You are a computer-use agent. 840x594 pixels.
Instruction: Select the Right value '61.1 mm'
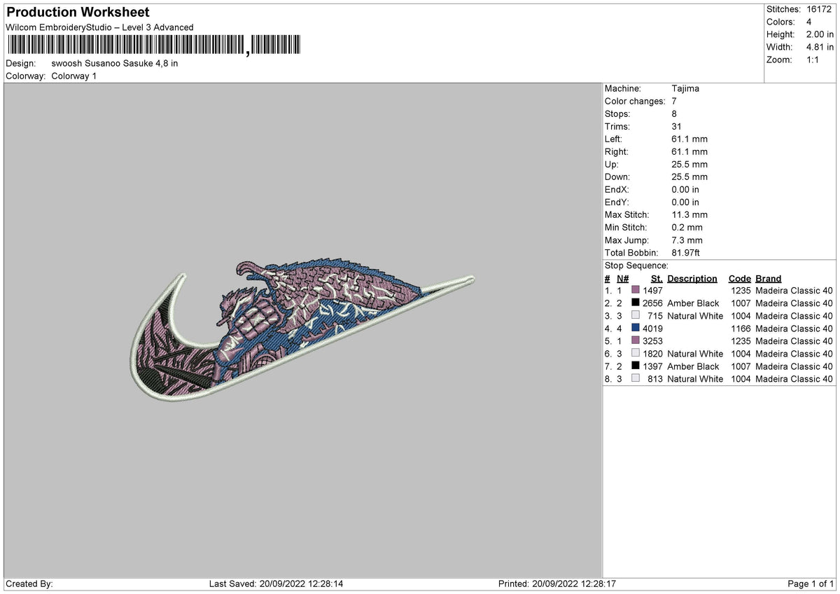point(689,151)
